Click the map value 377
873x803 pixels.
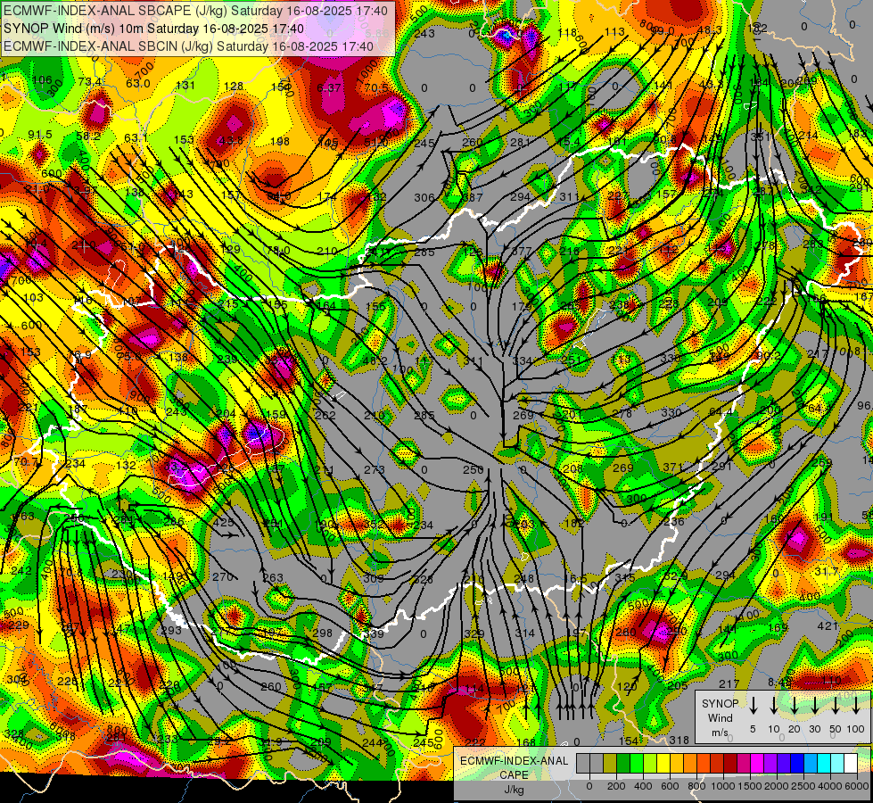[x=521, y=252]
